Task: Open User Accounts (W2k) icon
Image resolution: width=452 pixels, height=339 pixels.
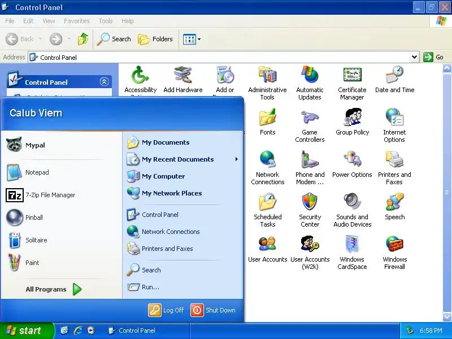Action: tap(310, 253)
